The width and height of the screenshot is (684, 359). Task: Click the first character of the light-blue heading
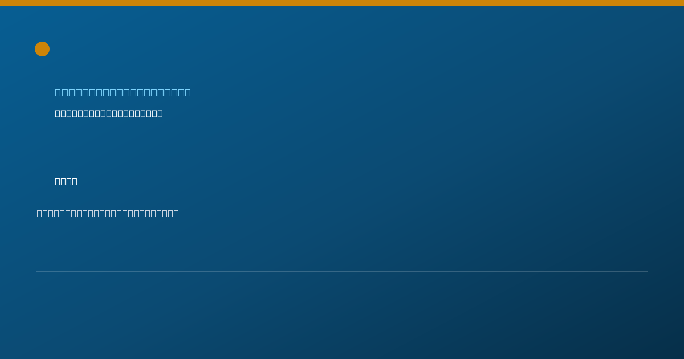58,92
